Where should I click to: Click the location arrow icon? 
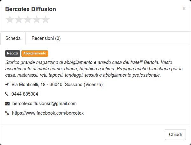click(x=7, y=85)
